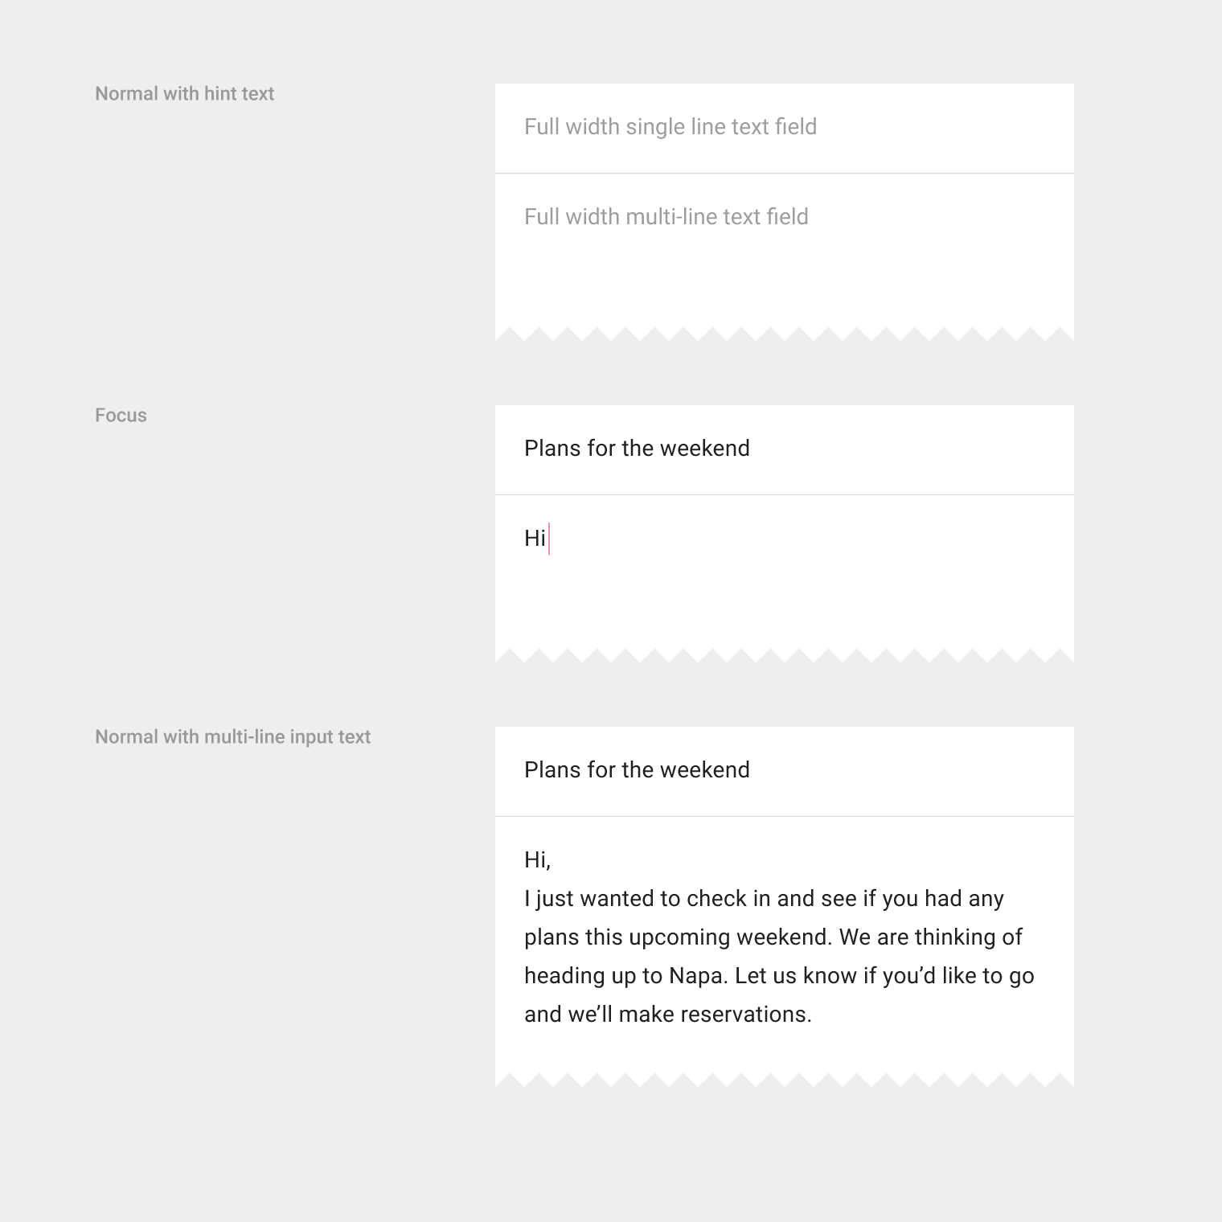Select the 'Normal with multi-line input text' label
Image resolution: width=1222 pixels, height=1222 pixels.
pos(232,736)
